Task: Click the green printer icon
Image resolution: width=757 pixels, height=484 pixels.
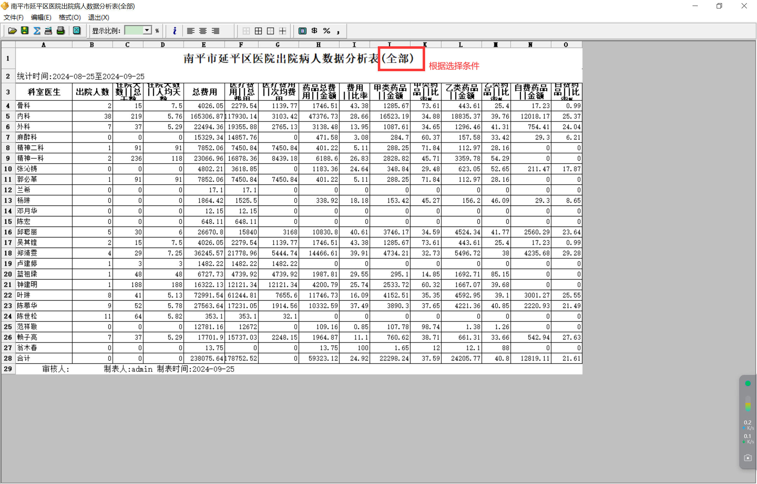Action: pyautogui.click(x=61, y=31)
